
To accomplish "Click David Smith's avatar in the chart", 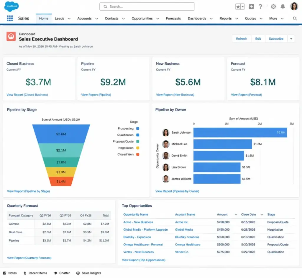I will tap(166, 156).
